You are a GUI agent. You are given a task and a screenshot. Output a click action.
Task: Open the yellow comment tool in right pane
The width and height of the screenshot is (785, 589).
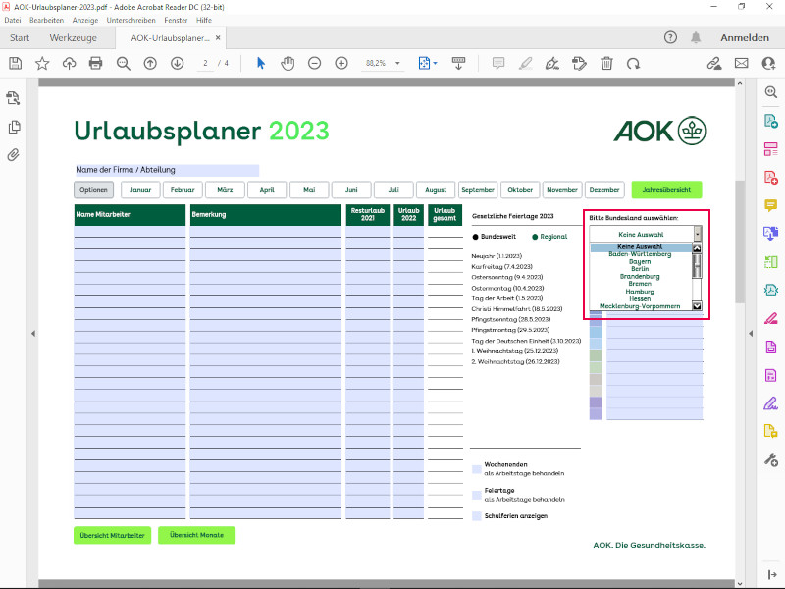tap(771, 205)
